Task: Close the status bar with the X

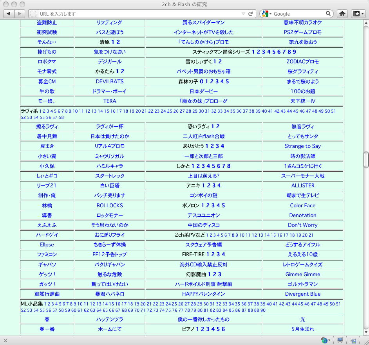Action: tap(5, 340)
